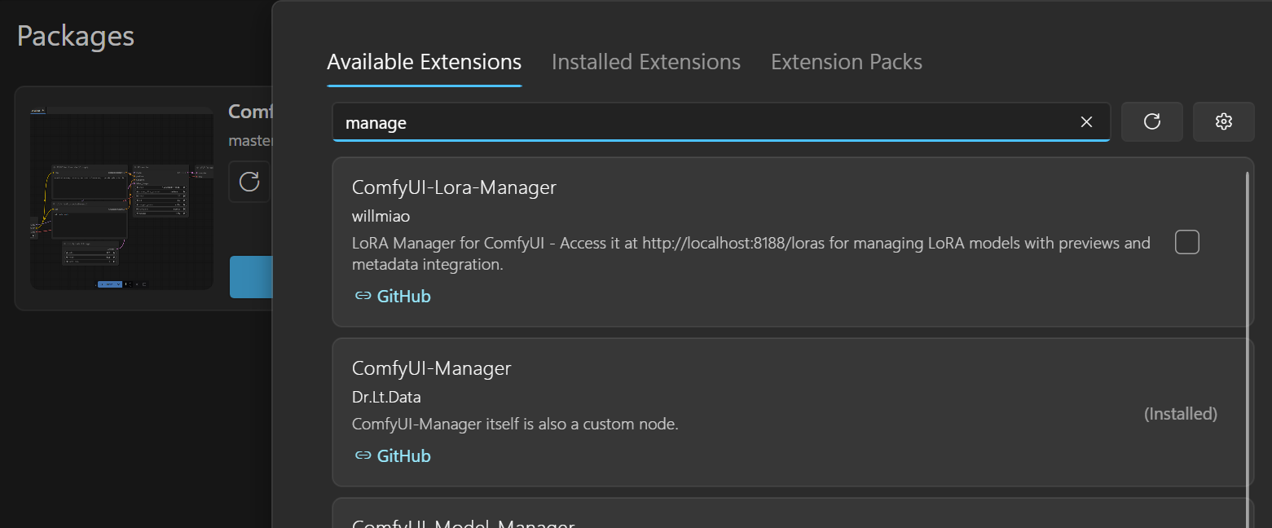
Task: Click the "(Installed)" label on ComfyUI-Manager
Action: [1180, 414]
